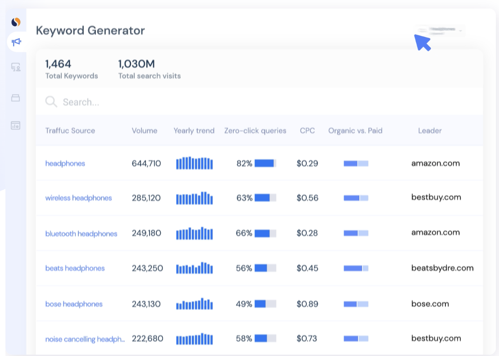Image resolution: width=499 pixels, height=356 pixels.
Task: Open the dashboard chart icon in sidebar
Action: click(16, 125)
